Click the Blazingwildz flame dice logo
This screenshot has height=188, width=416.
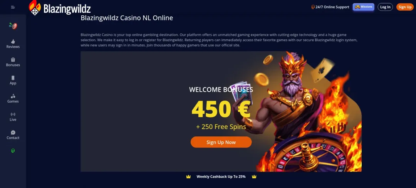pos(35,7)
